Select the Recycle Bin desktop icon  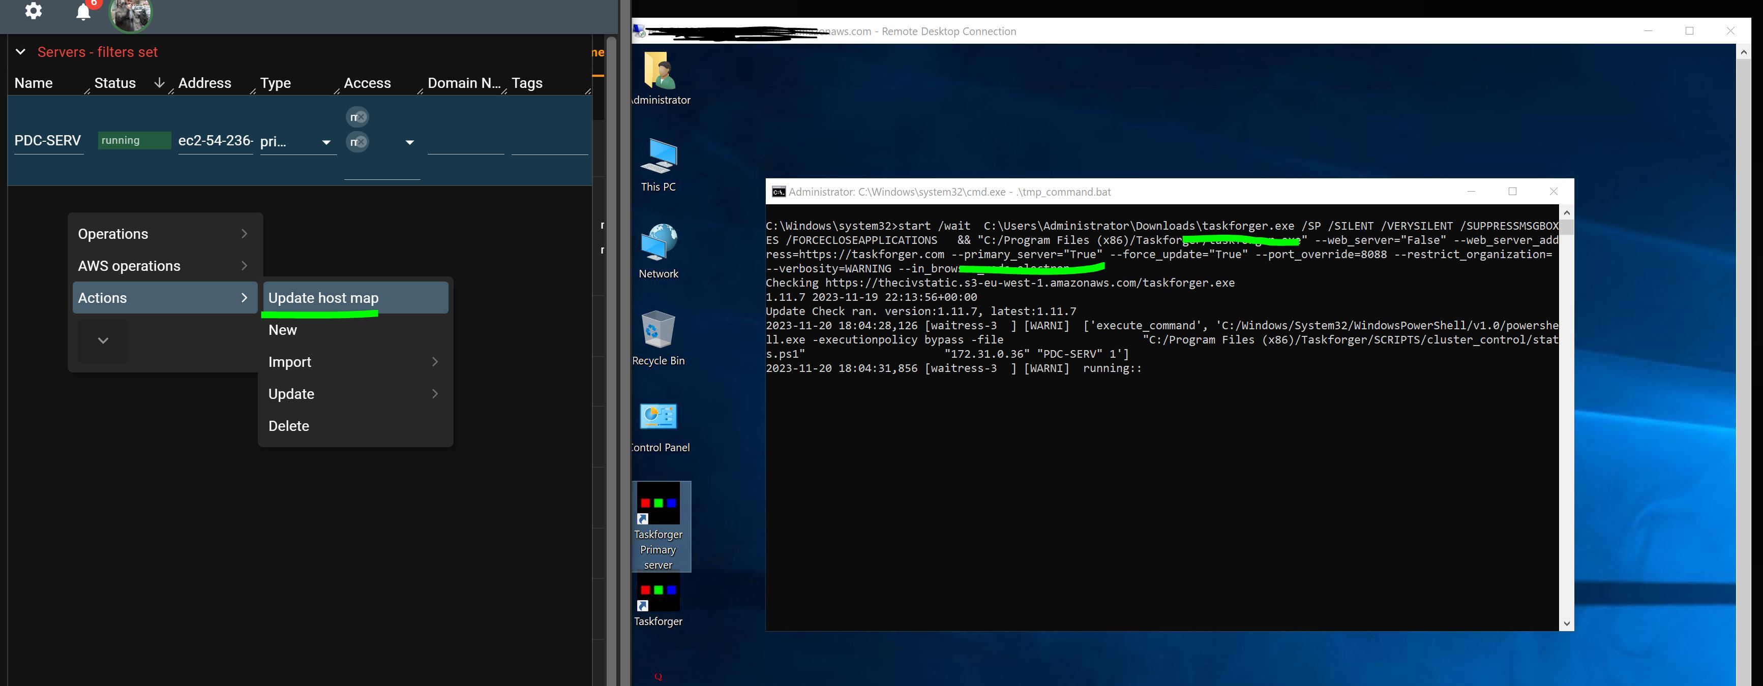pos(659,338)
